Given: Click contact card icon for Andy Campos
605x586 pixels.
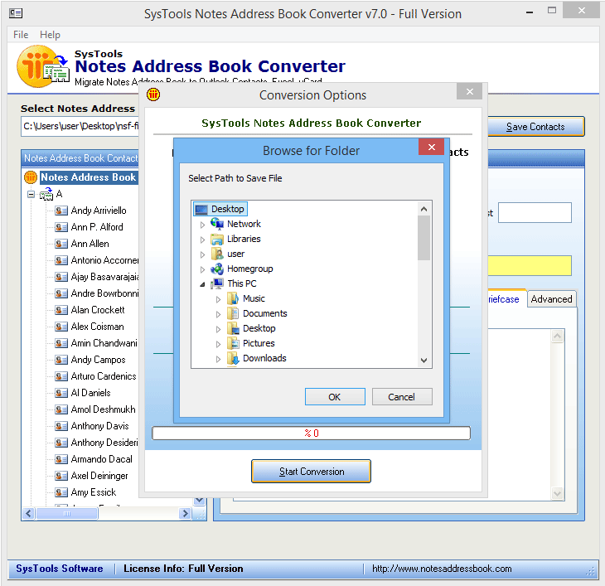Looking at the screenshot, I should pyautogui.click(x=61, y=360).
